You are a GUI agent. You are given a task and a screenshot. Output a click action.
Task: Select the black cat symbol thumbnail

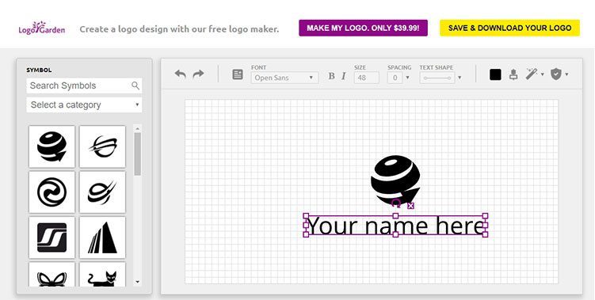[102, 275]
